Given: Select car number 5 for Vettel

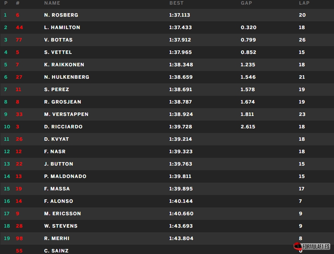Looking at the screenshot, I should [x=17, y=52].
